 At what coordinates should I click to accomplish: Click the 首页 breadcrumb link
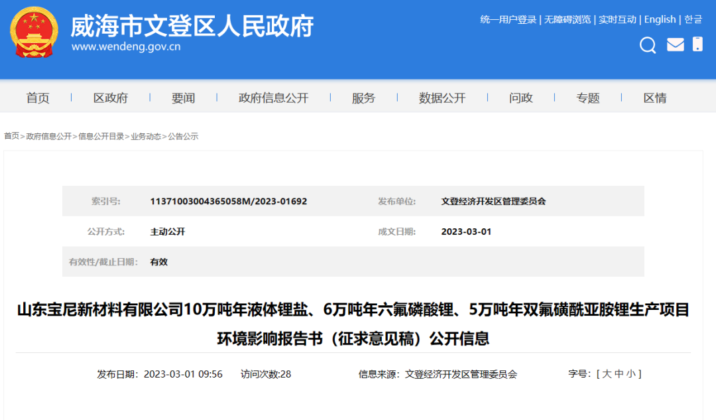(x=11, y=136)
